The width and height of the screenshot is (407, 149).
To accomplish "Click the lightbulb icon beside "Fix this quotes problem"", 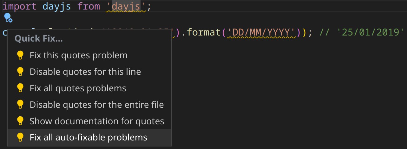I will click(x=20, y=55).
